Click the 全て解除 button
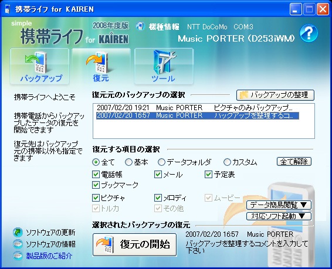Viewport: 332px width, 269px height. pos(294,162)
